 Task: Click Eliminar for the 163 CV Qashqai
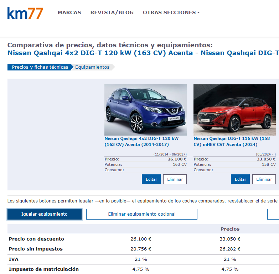(x=175, y=179)
